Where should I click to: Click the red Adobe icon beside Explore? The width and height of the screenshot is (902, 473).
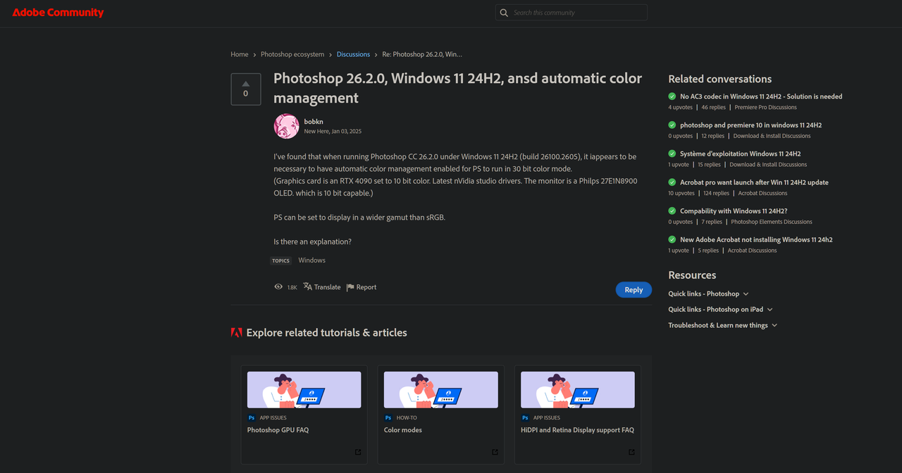coord(236,332)
